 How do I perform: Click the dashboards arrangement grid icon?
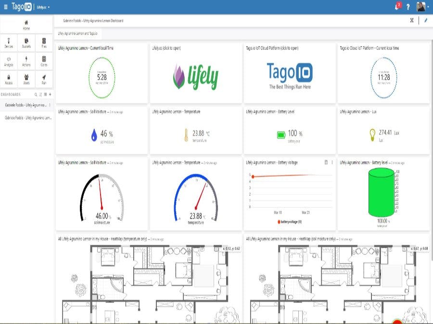coord(45,95)
